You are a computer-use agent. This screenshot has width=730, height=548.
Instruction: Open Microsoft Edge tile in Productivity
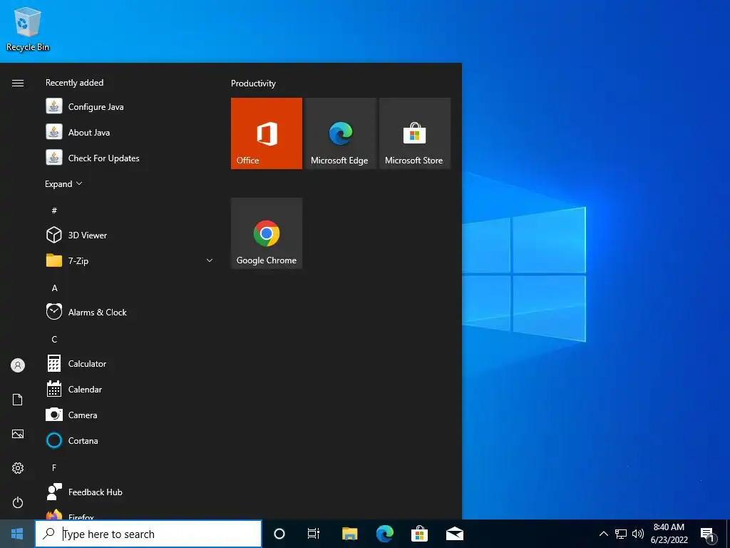tap(340, 133)
